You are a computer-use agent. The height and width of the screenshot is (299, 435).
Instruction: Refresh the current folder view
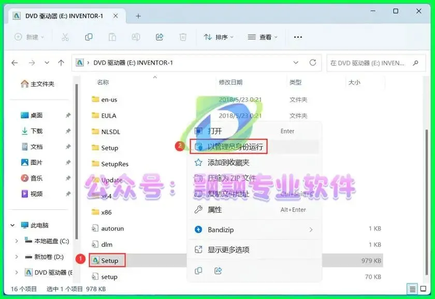click(x=313, y=63)
